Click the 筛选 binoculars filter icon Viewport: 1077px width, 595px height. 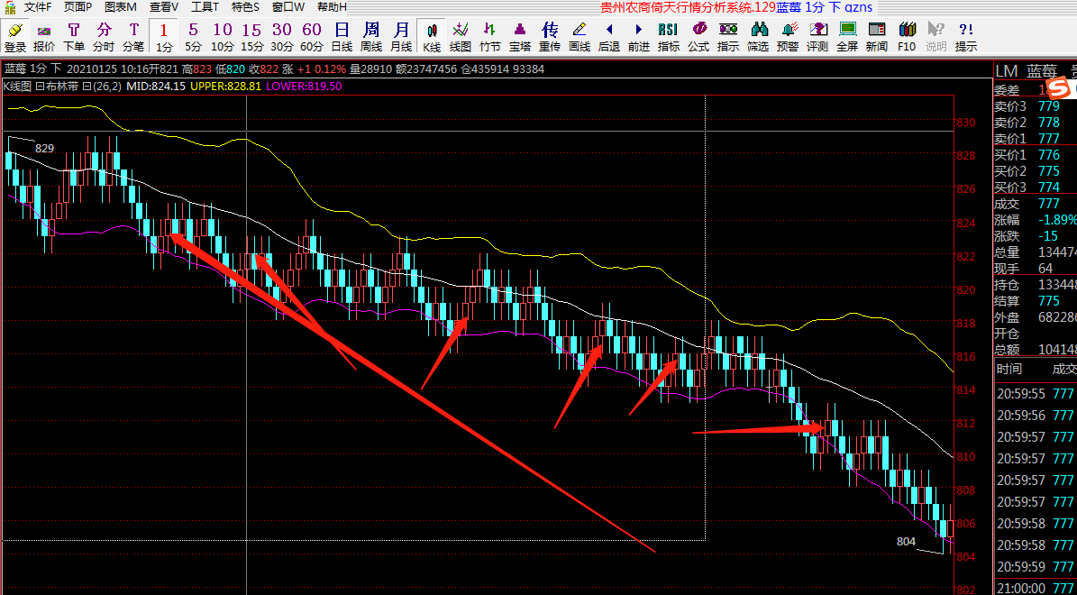coord(758,37)
